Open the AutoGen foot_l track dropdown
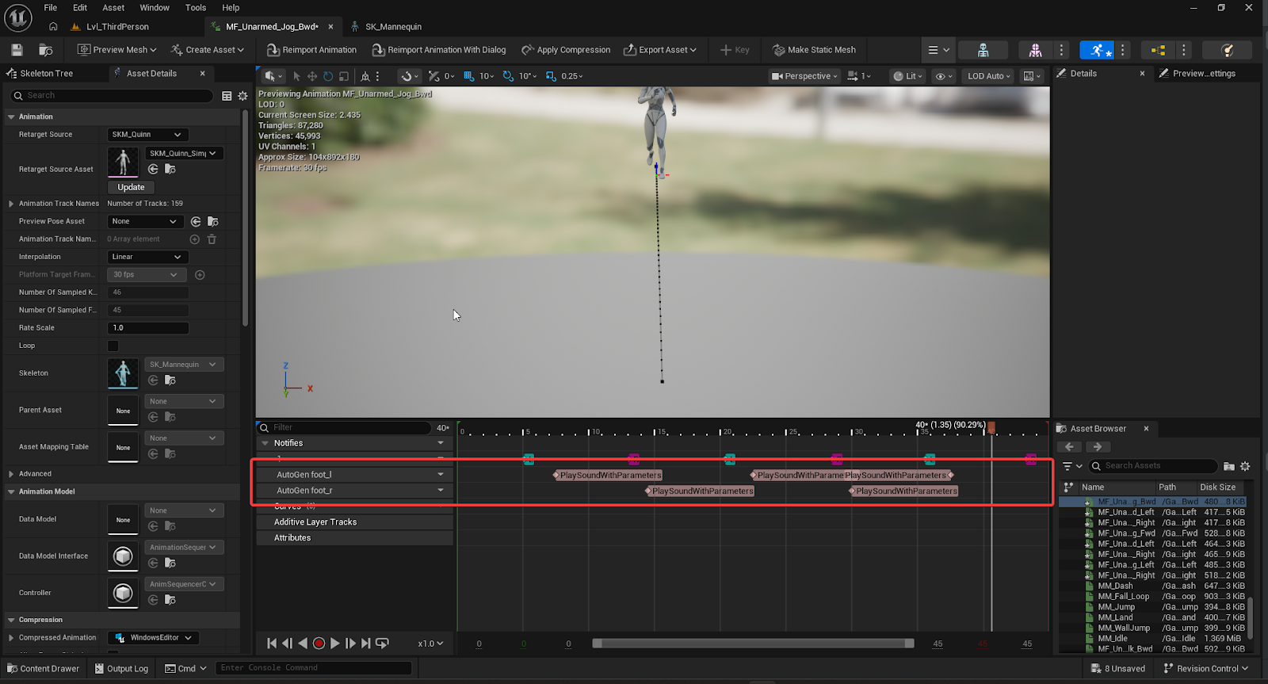 click(441, 475)
